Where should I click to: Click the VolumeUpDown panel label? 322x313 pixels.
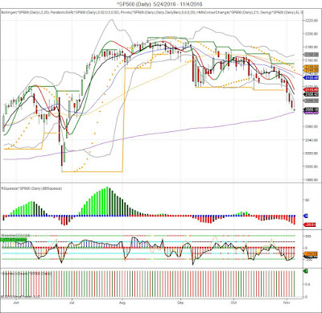point(27,274)
